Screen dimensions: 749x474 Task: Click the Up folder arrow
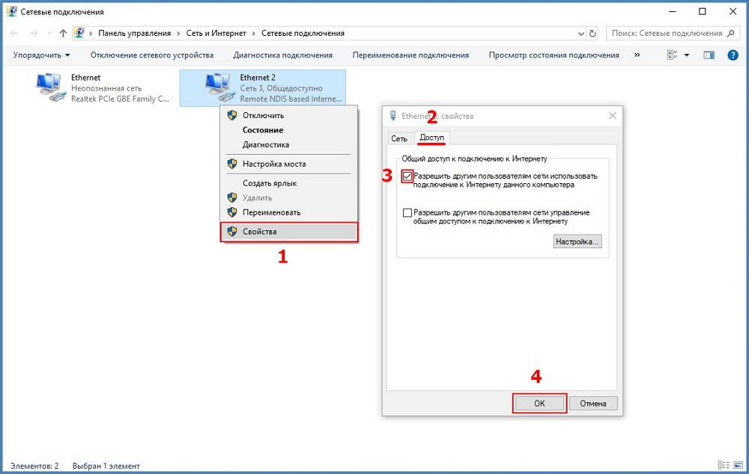pos(63,34)
